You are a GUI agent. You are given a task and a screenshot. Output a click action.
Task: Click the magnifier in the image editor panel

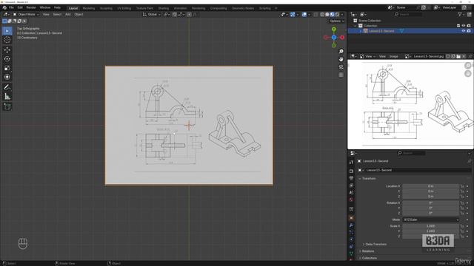[468, 66]
